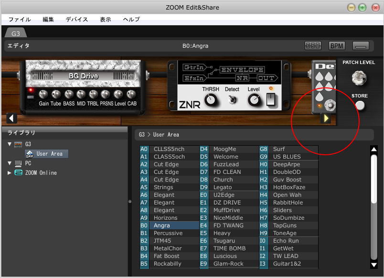Select patch B3 MetalChor
Screen dimensions: 384x278
169,248
